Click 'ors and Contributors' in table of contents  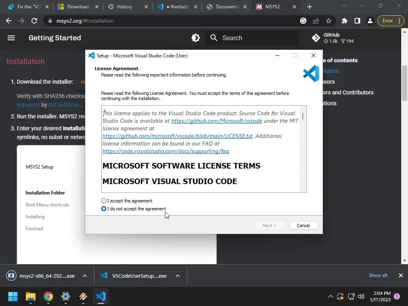pyautogui.click(x=348, y=92)
